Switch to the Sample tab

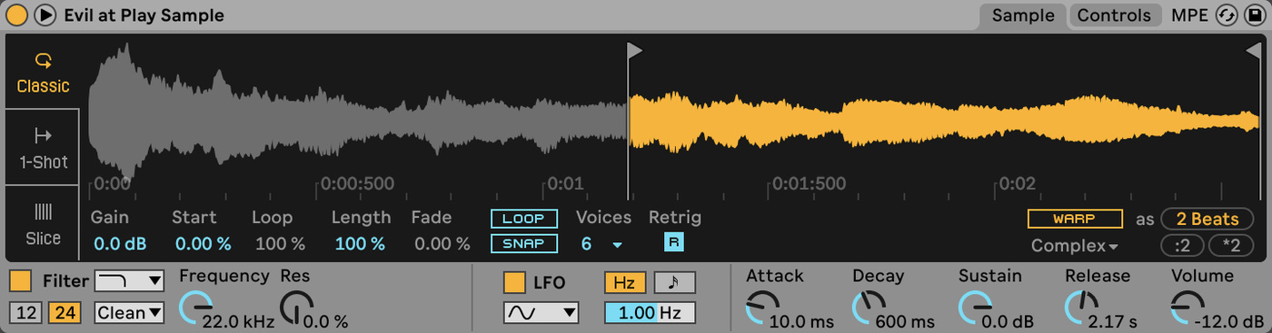1023,15
